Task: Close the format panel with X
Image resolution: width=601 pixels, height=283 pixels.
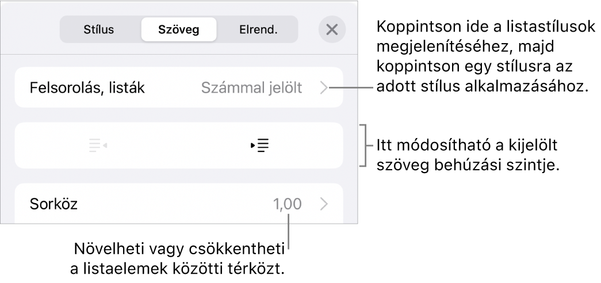Action: (332, 30)
